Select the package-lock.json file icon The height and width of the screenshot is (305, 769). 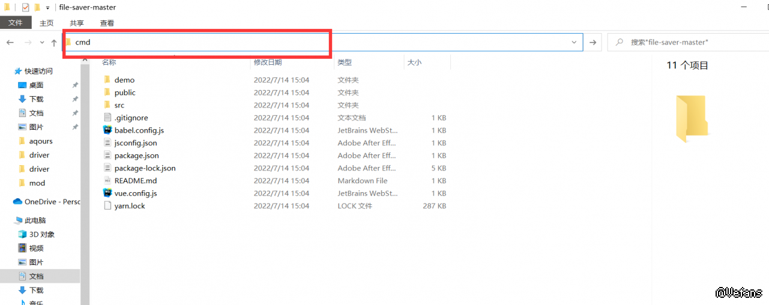[x=107, y=168]
